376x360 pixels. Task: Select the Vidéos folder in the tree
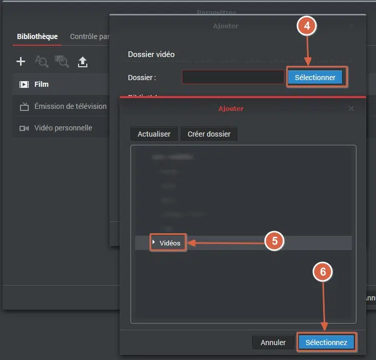click(x=170, y=243)
